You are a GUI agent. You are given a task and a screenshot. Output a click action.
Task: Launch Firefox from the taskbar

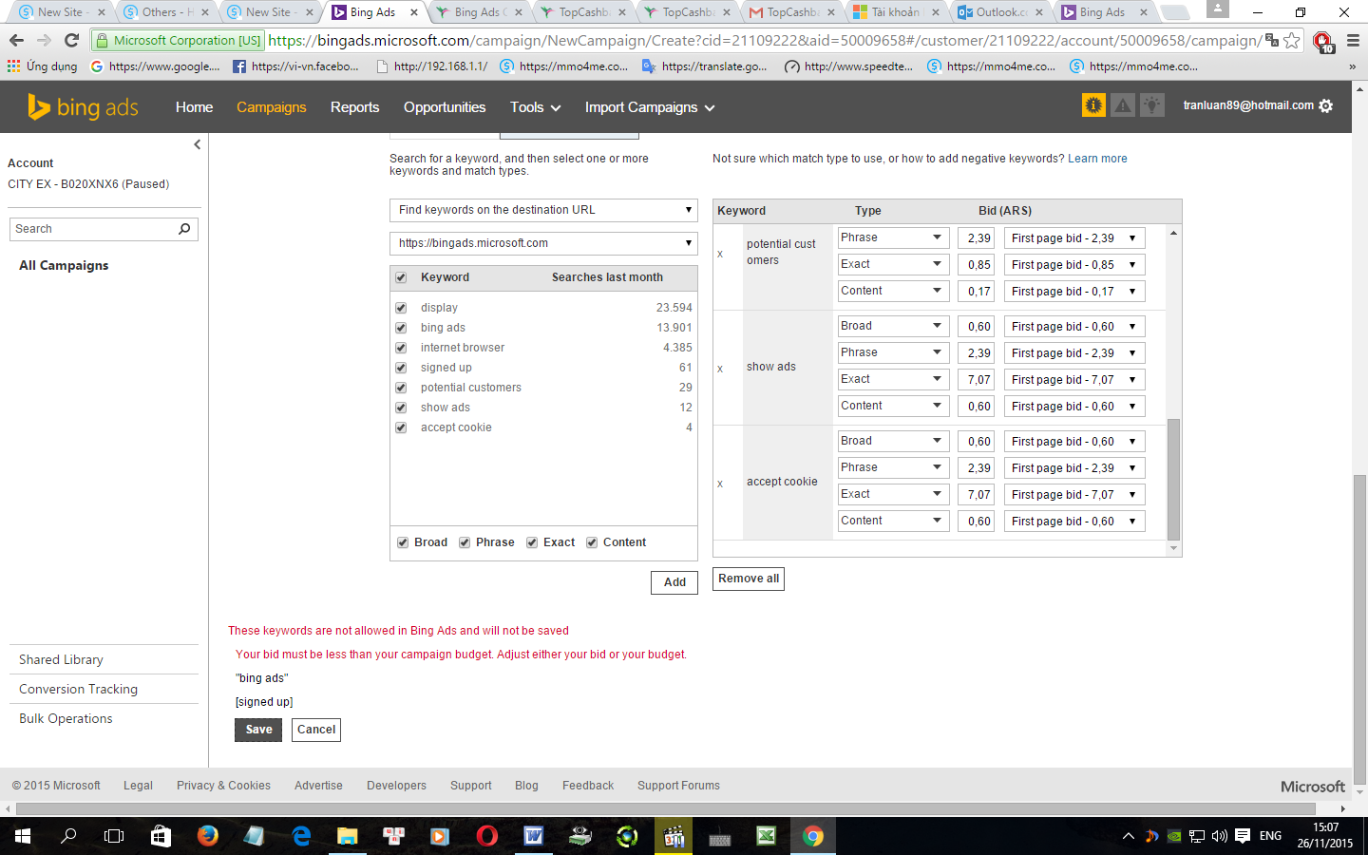[x=207, y=836]
